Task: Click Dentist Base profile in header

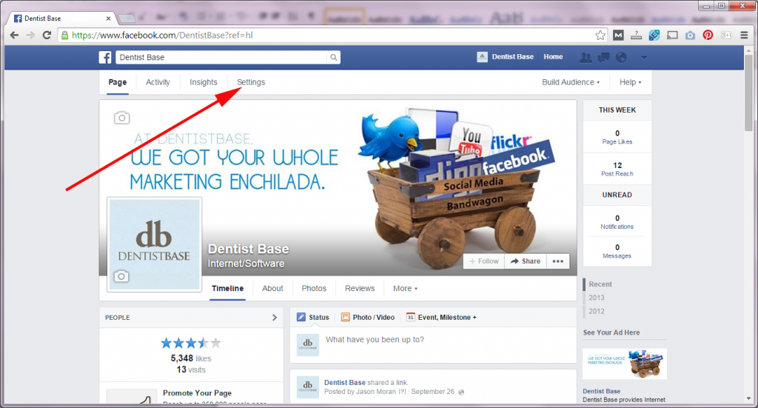Action: [505, 56]
